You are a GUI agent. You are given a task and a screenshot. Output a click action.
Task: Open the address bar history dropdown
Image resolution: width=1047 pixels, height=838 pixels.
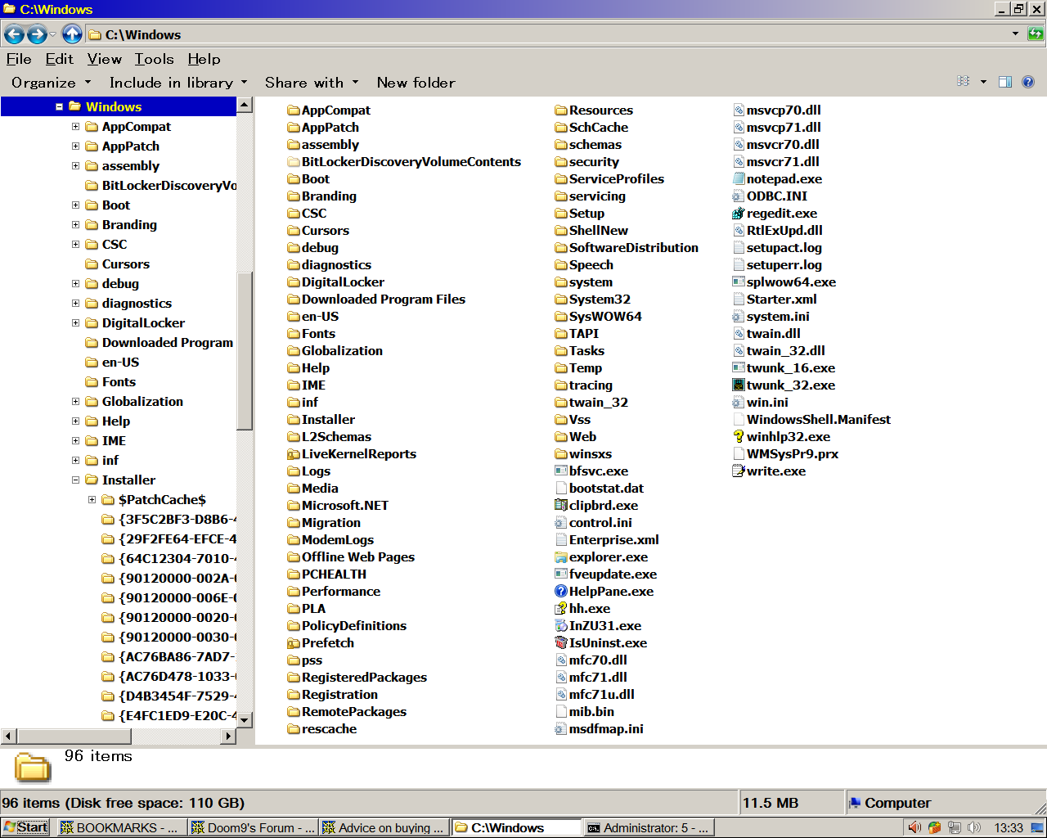[x=1016, y=34]
